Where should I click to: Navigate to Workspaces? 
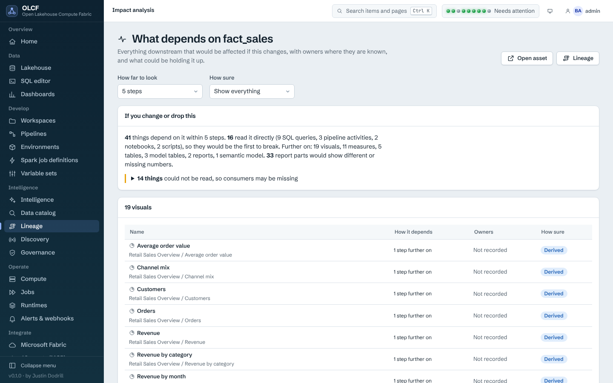[x=52, y=120]
